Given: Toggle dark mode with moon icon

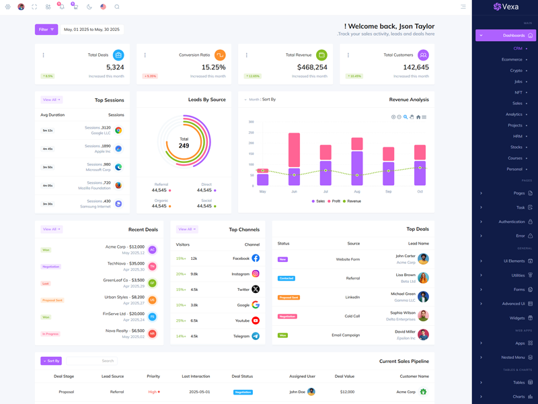Looking at the screenshot, I should pos(89,7).
